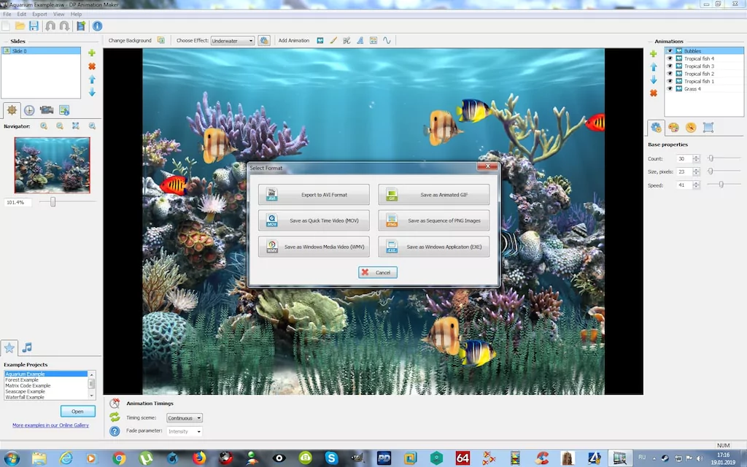Click the Save as Animated GIF button

point(433,194)
